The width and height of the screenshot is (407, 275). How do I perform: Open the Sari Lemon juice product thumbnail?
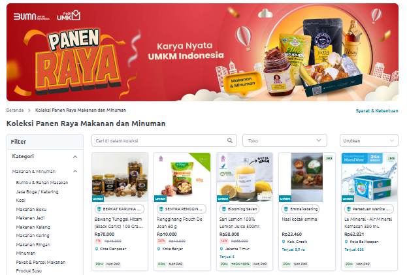click(244, 177)
